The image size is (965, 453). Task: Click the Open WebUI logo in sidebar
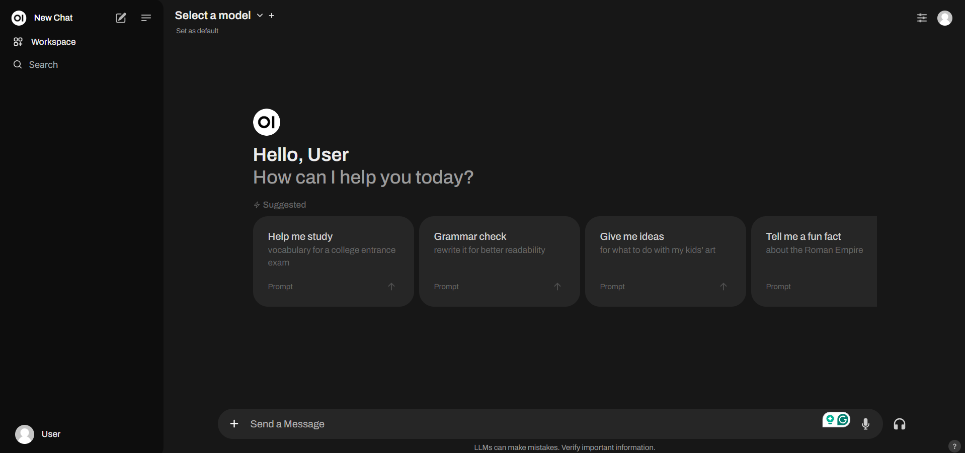19,18
